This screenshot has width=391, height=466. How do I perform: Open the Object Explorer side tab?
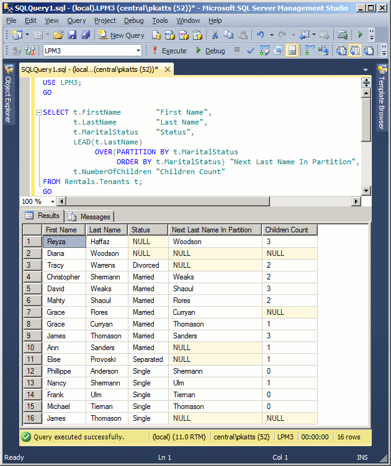(8, 94)
